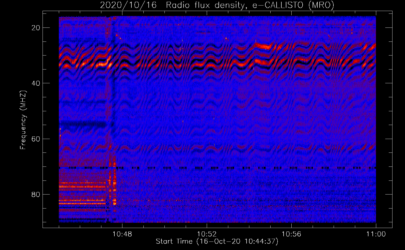
Task: Click the time axis label '11:00'
Action: click(x=376, y=234)
